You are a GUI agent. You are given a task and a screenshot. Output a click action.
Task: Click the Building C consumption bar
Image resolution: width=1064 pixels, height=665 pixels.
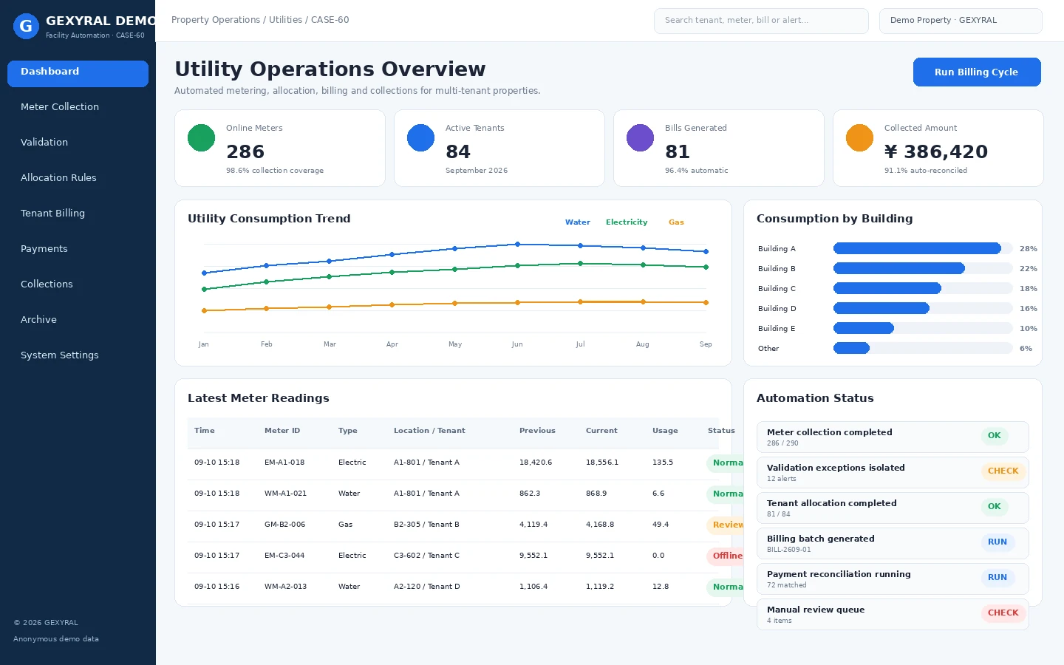click(887, 289)
